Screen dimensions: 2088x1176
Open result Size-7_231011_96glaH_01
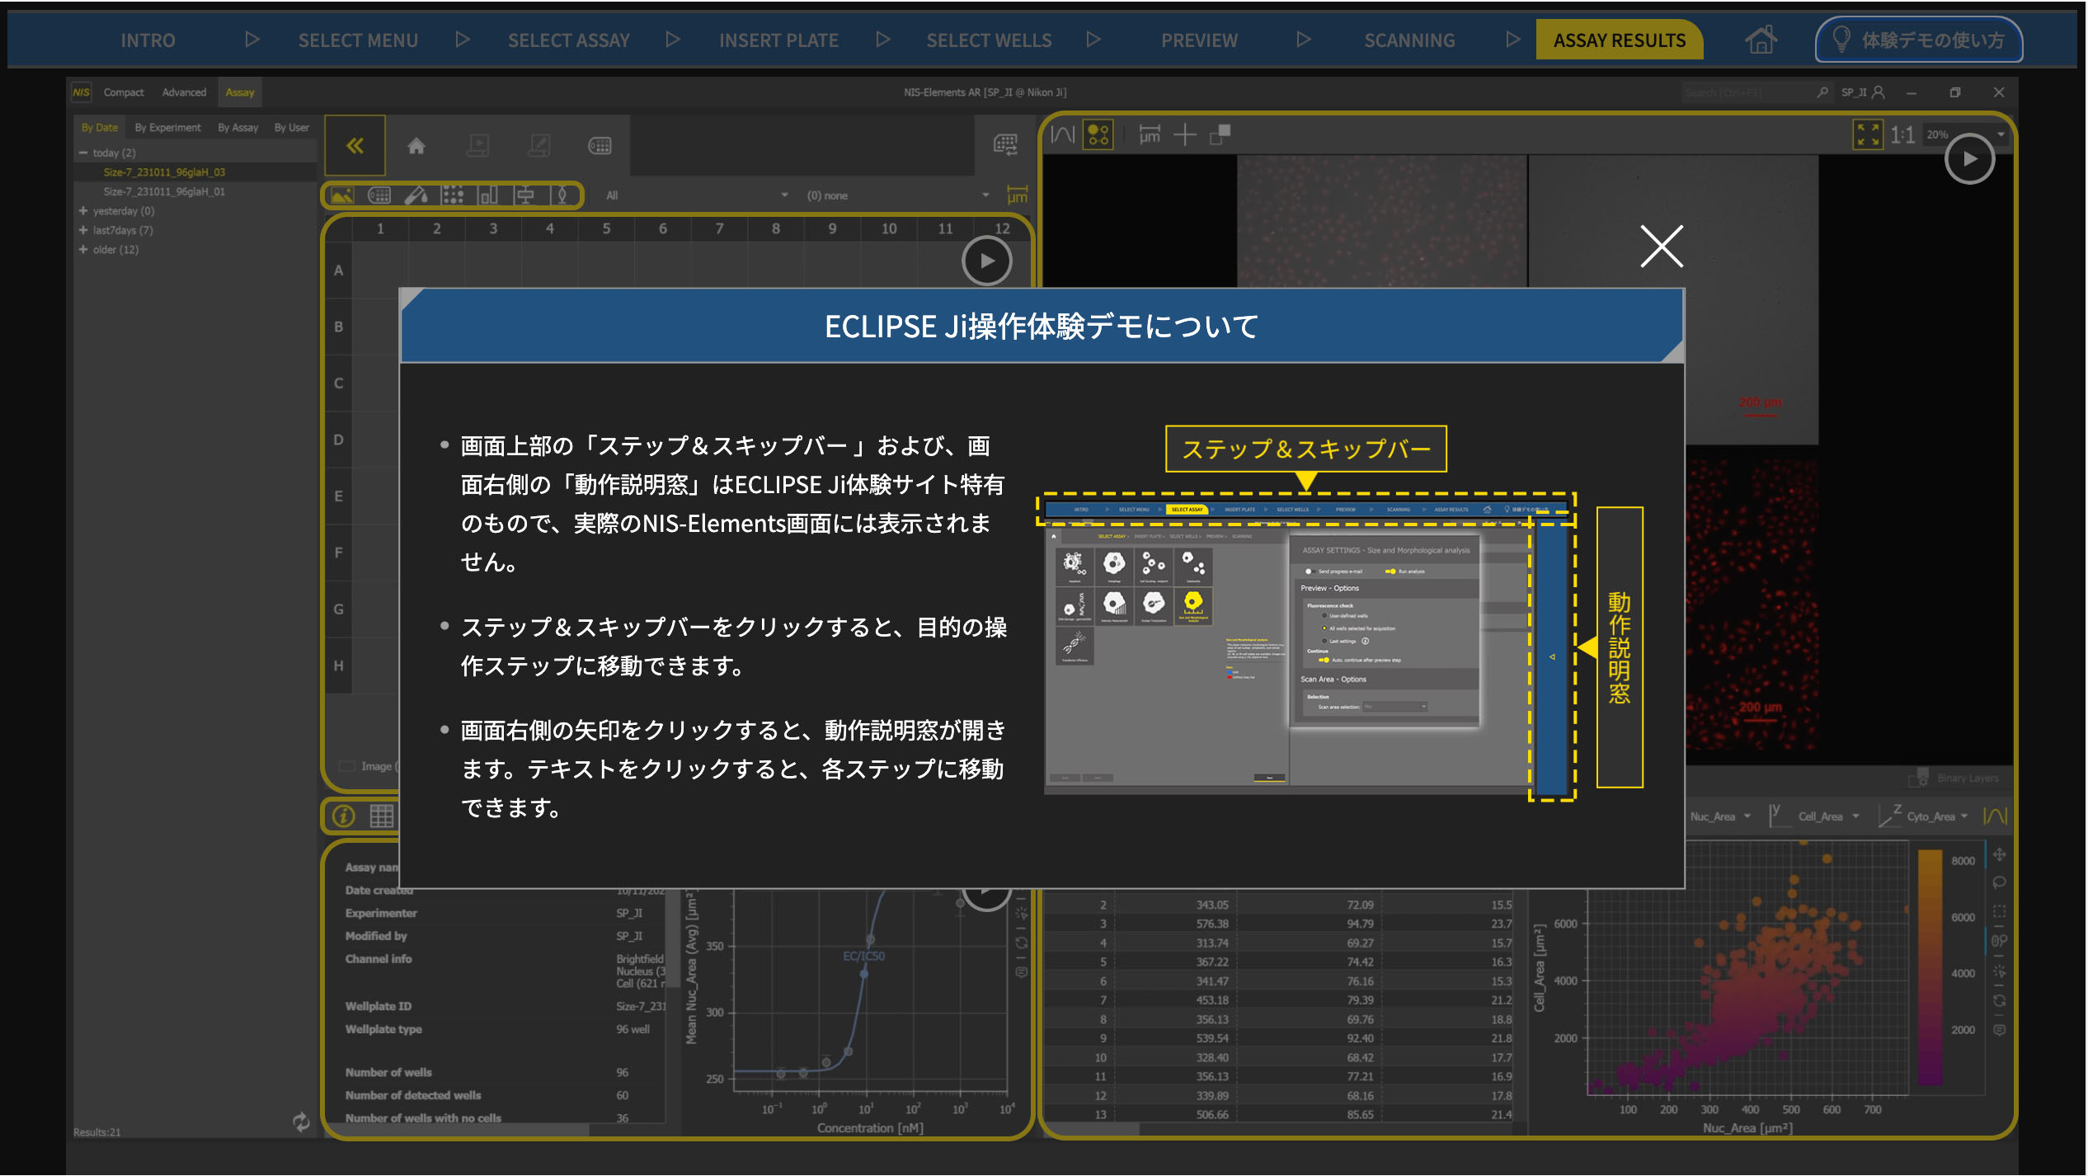164,191
